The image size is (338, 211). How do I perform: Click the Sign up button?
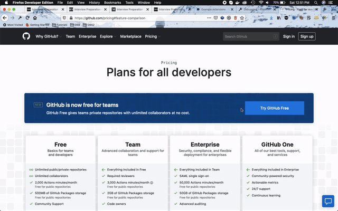pyautogui.click(x=307, y=36)
